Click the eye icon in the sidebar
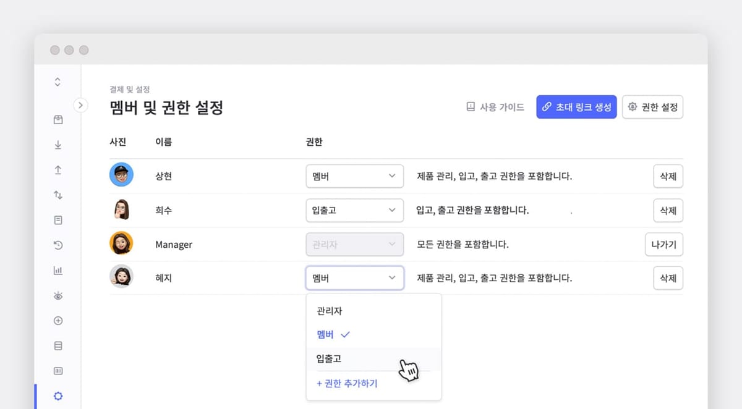This screenshot has width=742, height=409. tap(58, 296)
